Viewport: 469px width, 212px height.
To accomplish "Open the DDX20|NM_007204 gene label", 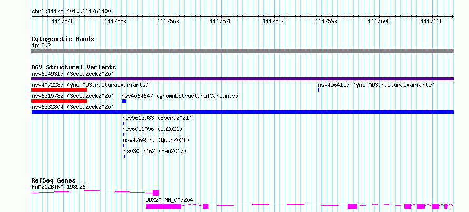I will pyautogui.click(x=169, y=200).
